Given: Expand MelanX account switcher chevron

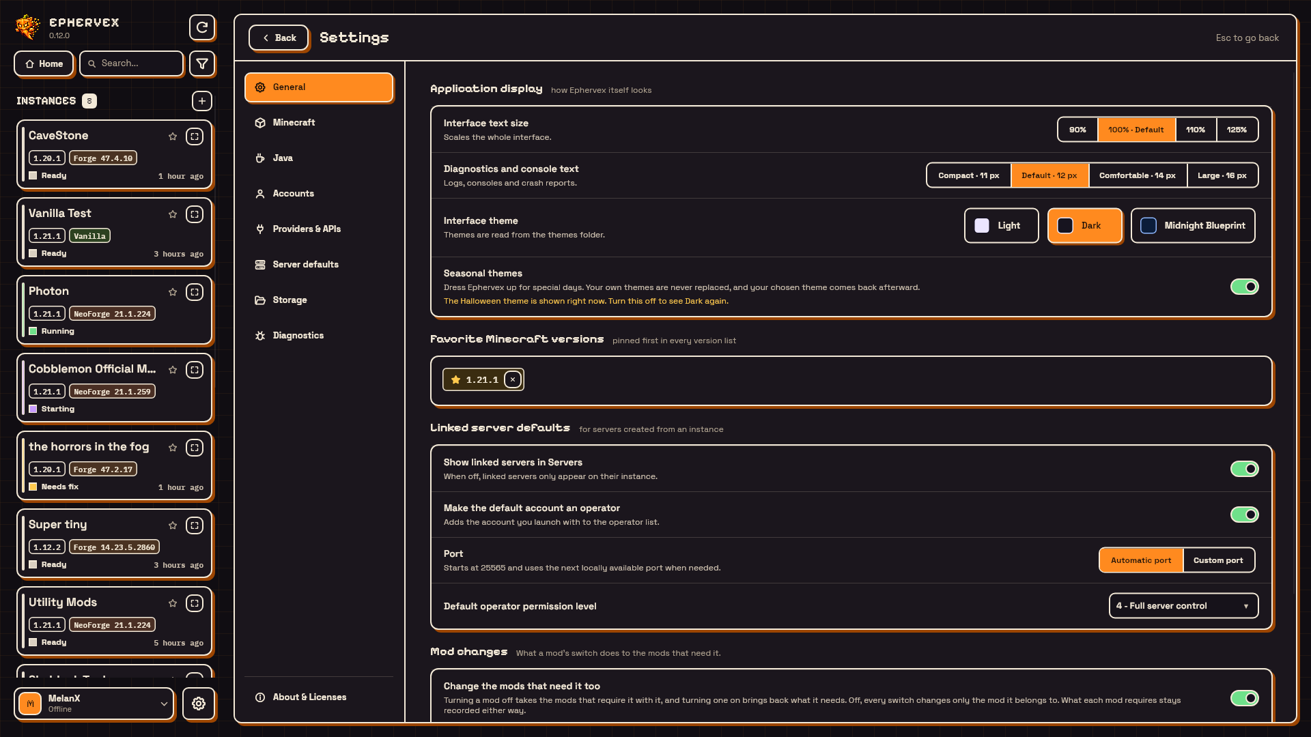Looking at the screenshot, I should click(164, 704).
